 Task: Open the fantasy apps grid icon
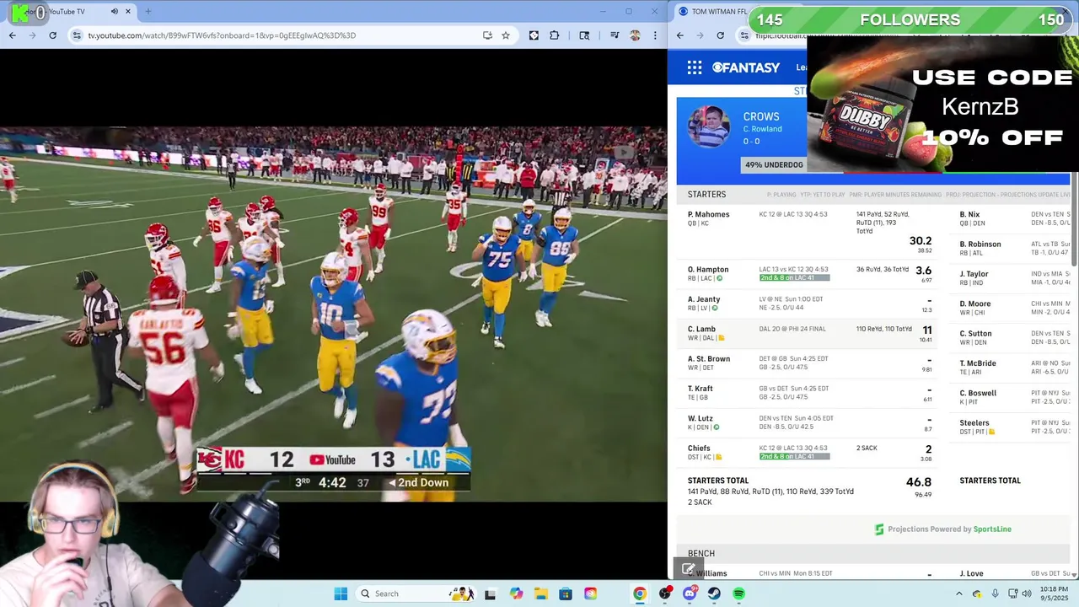[695, 67]
